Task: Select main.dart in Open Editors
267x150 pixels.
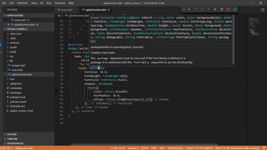Action: [x=29, y=20]
